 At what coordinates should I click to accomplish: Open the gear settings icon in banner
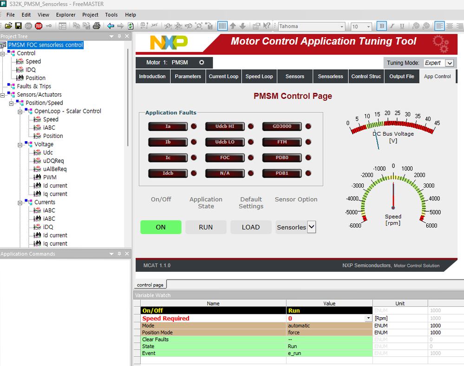(441, 44)
